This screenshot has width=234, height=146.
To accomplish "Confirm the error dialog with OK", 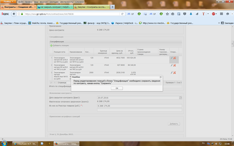I will point(117,88).
